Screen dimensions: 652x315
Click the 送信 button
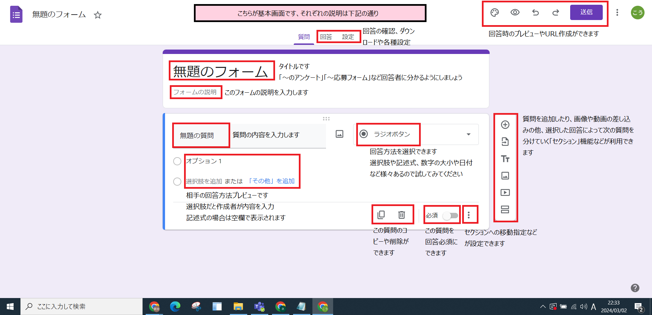[586, 13]
